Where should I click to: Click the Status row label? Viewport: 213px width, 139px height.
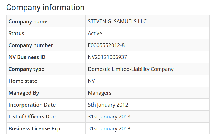16,34
